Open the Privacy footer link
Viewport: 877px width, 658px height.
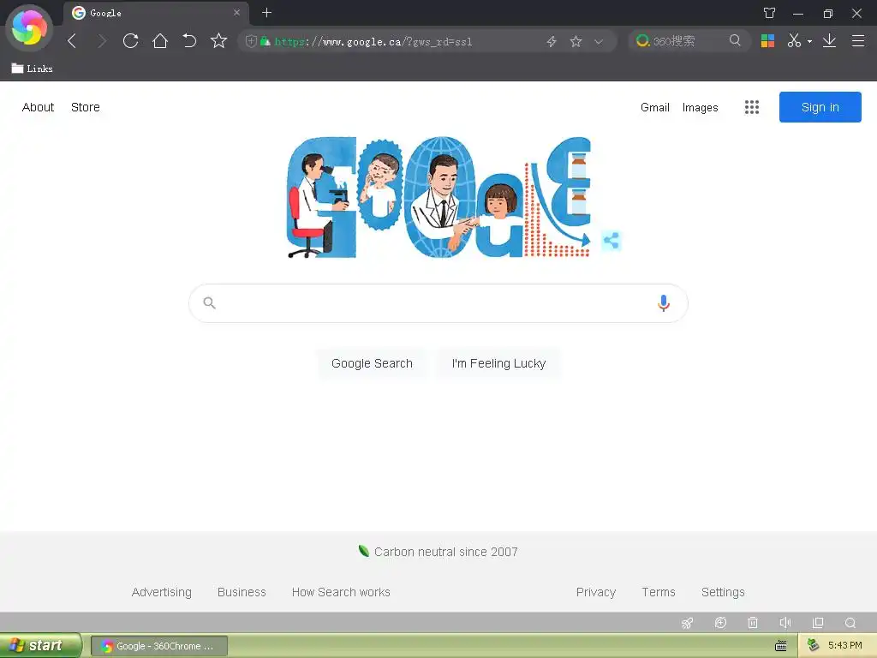point(596,592)
